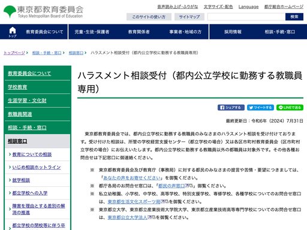Screen dimensions: 307x230
Task: Open sidebar 教職員関連 link
Action: (x=20, y=114)
